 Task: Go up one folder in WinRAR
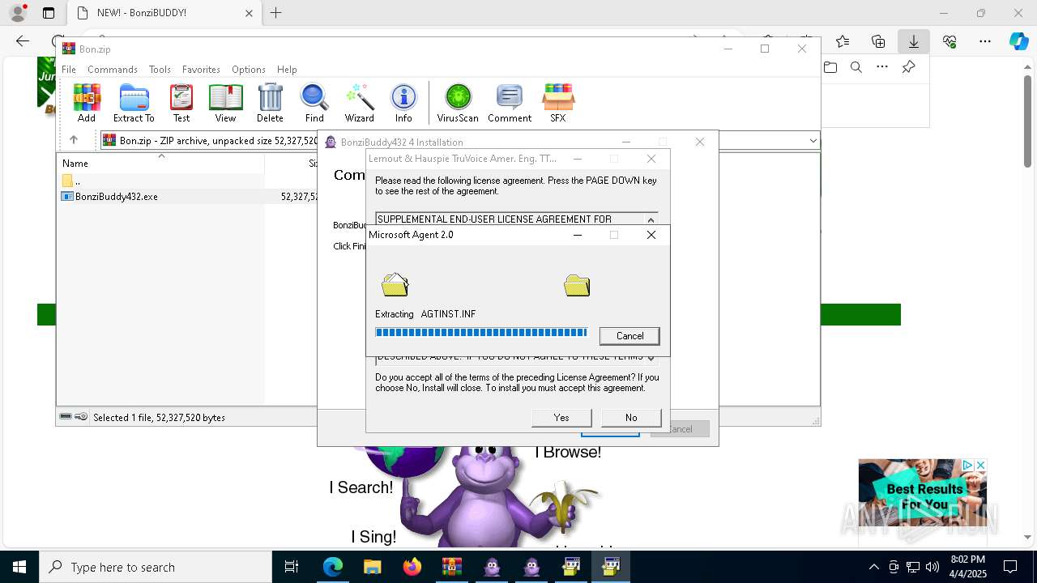click(73, 140)
